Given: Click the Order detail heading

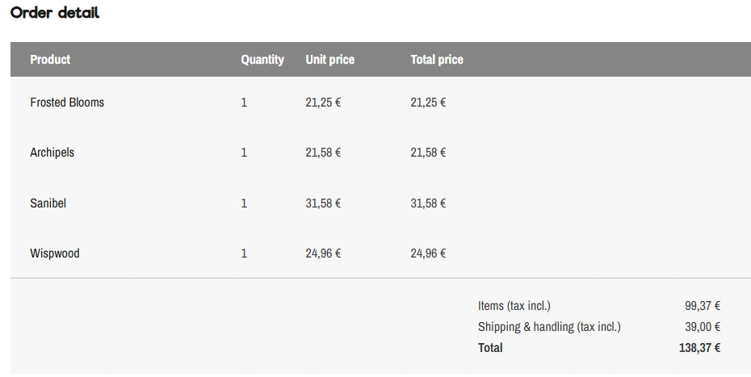Looking at the screenshot, I should [55, 14].
